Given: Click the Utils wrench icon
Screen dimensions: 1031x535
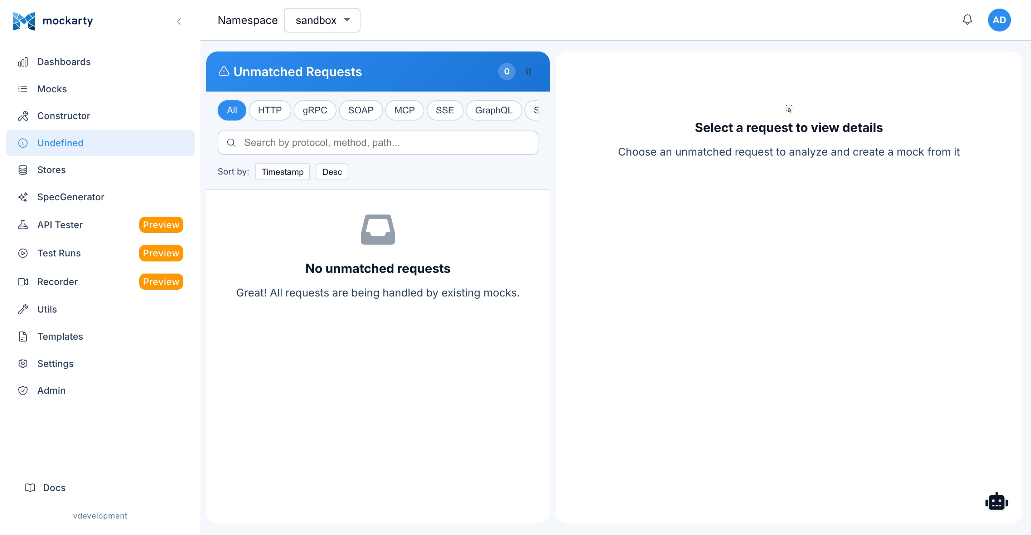Looking at the screenshot, I should (23, 309).
